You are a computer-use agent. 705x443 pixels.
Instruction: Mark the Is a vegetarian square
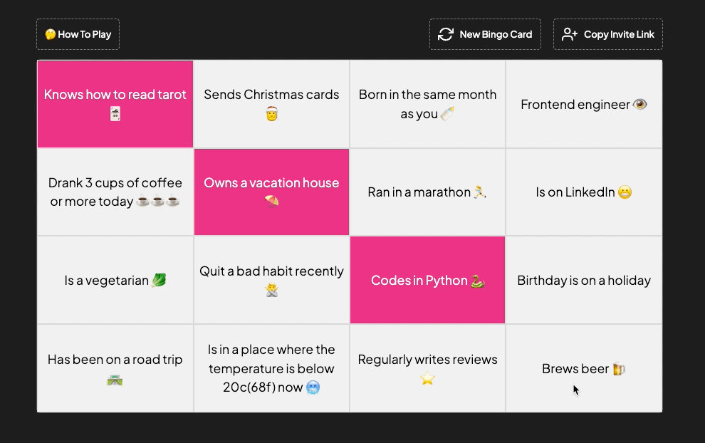click(x=115, y=281)
